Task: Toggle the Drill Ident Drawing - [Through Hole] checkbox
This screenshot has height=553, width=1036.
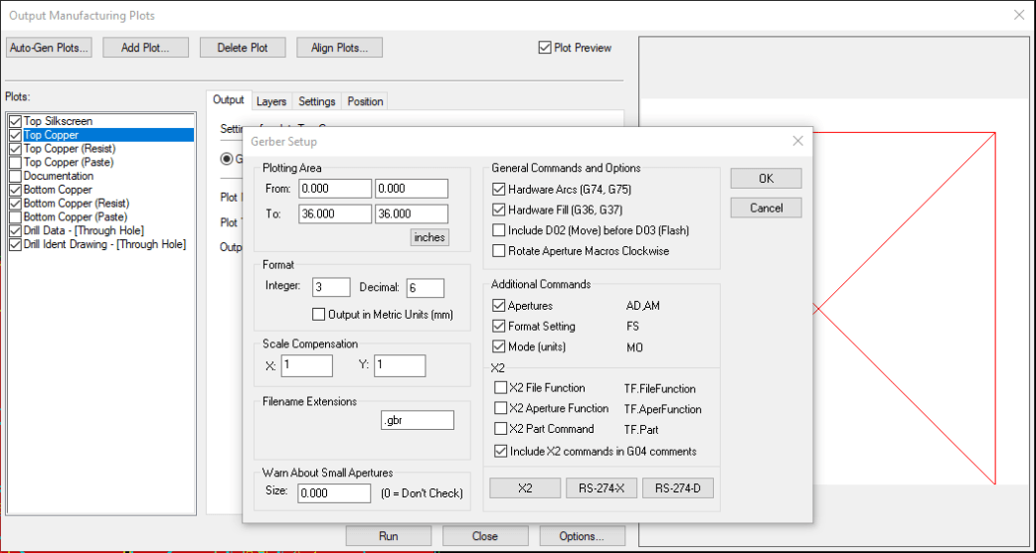Action: [x=16, y=244]
